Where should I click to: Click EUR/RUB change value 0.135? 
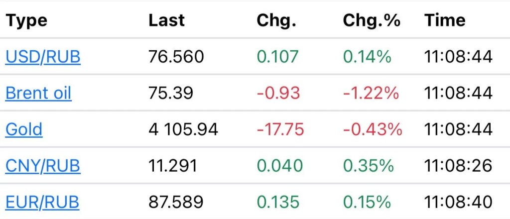pyautogui.click(x=278, y=202)
